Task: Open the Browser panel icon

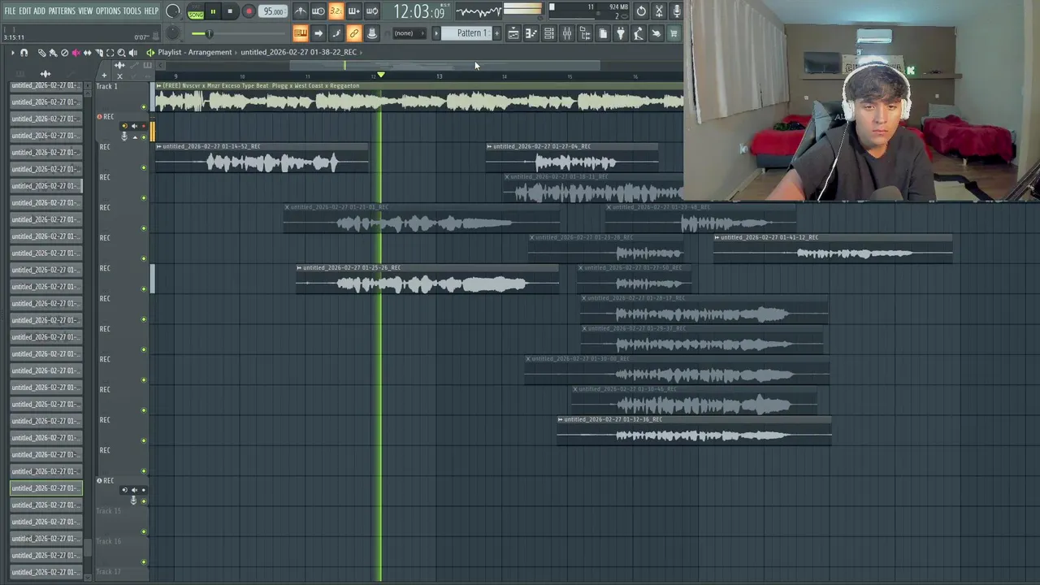Action: click(x=585, y=33)
